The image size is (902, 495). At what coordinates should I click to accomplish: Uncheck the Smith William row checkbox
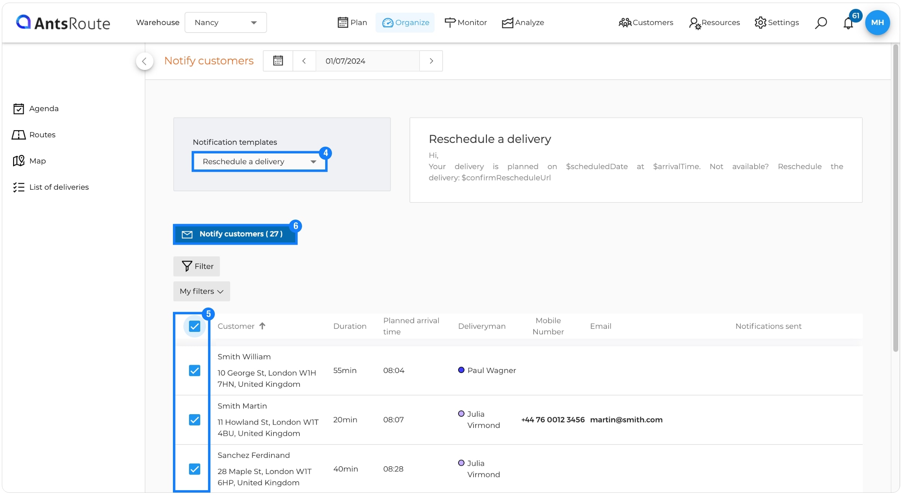pyautogui.click(x=194, y=370)
